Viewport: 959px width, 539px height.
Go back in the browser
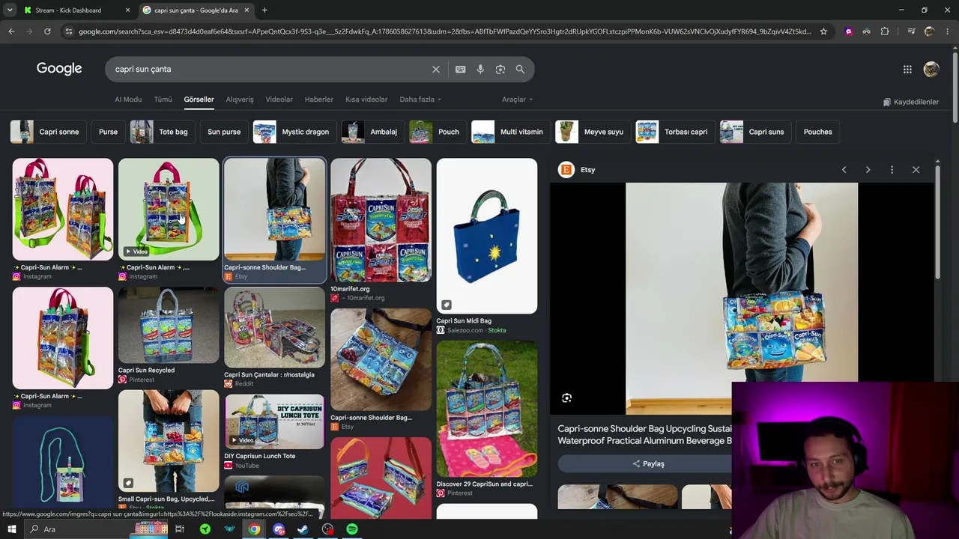pyautogui.click(x=11, y=31)
